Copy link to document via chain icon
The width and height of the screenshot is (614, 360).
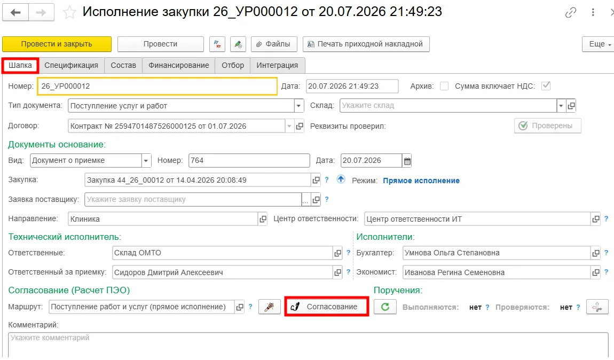(571, 12)
